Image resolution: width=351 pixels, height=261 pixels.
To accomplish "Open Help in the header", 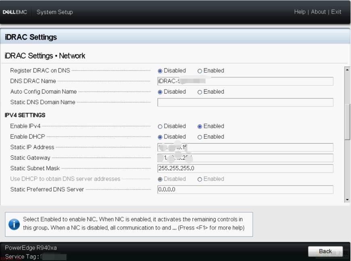I will pos(300,12).
